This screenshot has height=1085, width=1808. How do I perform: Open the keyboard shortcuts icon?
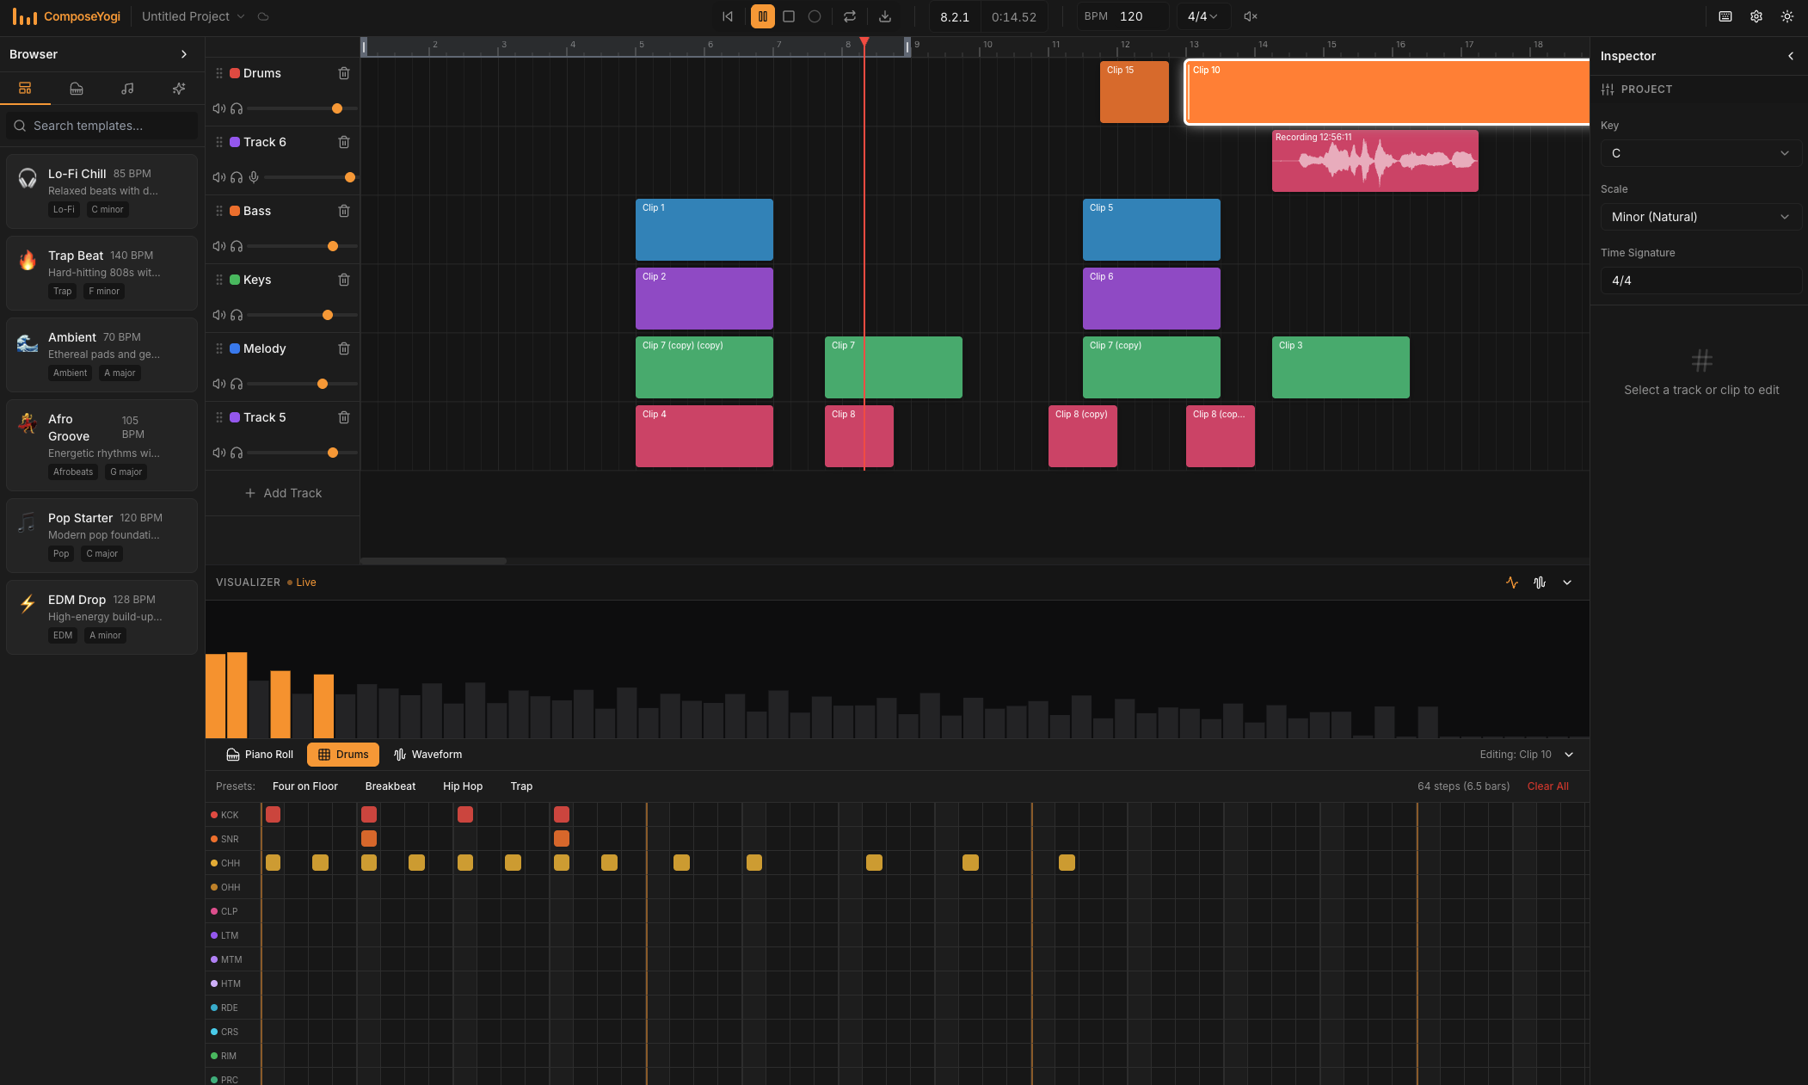click(x=1725, y=16)
